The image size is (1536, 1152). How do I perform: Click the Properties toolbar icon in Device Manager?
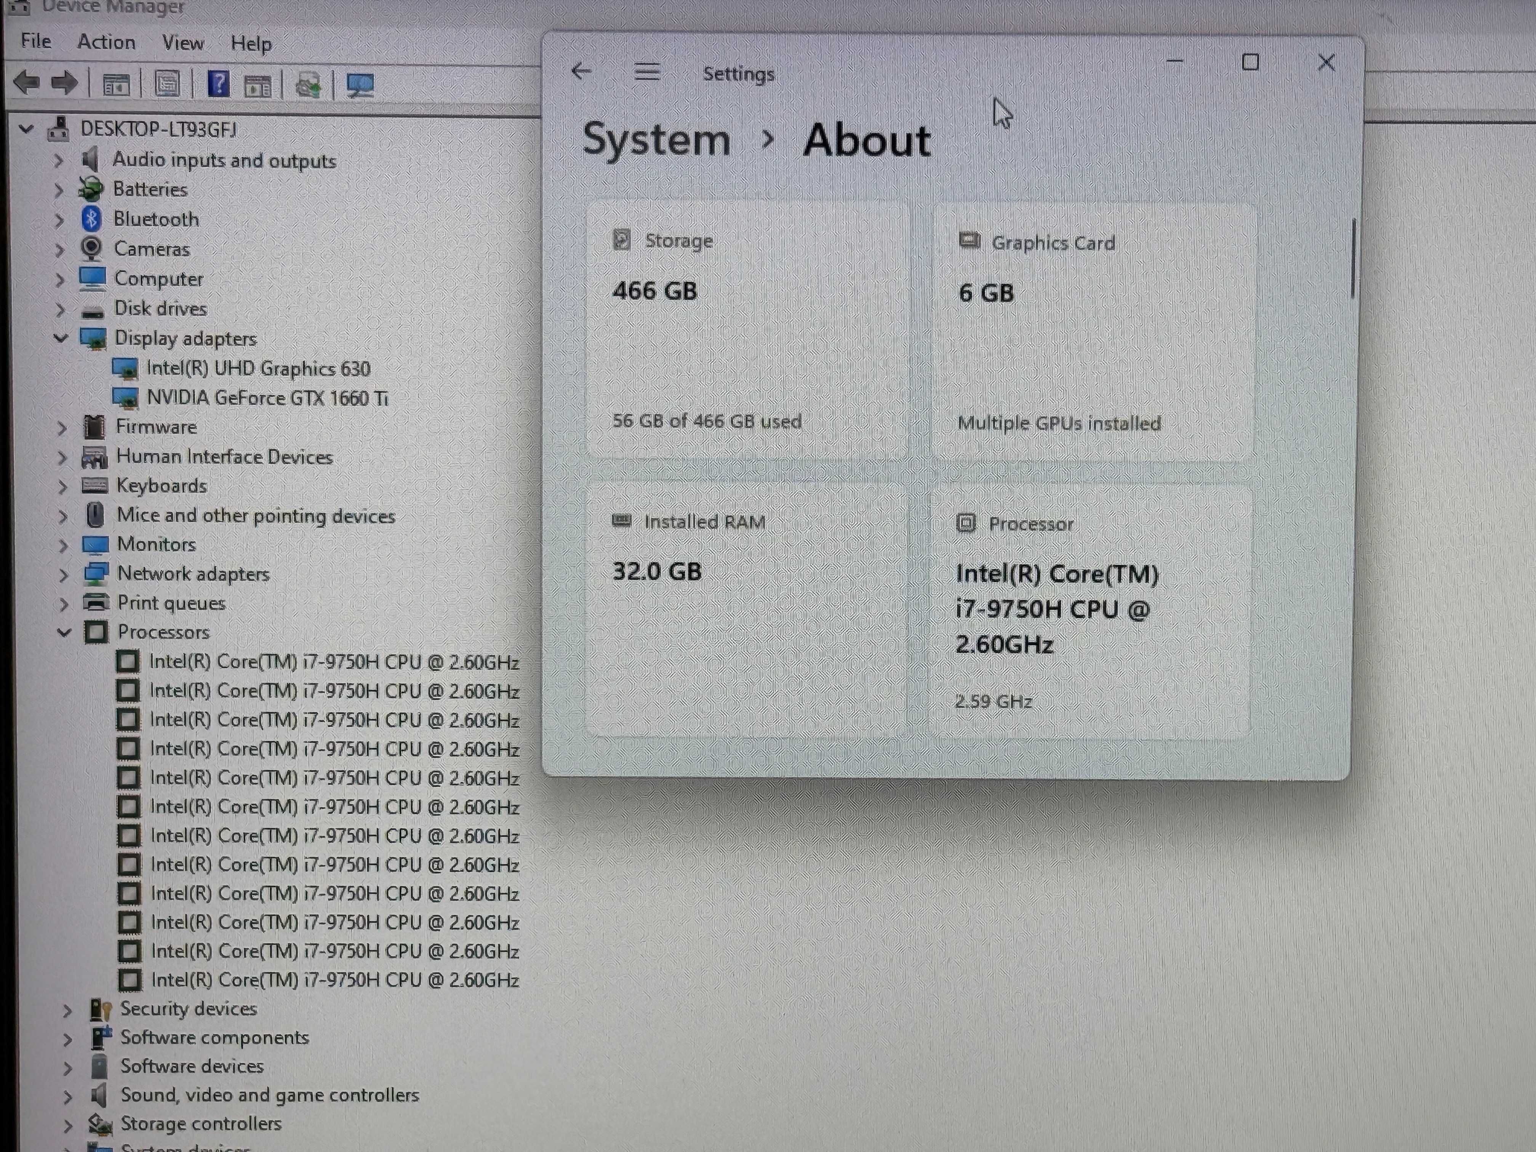(167, 85)
